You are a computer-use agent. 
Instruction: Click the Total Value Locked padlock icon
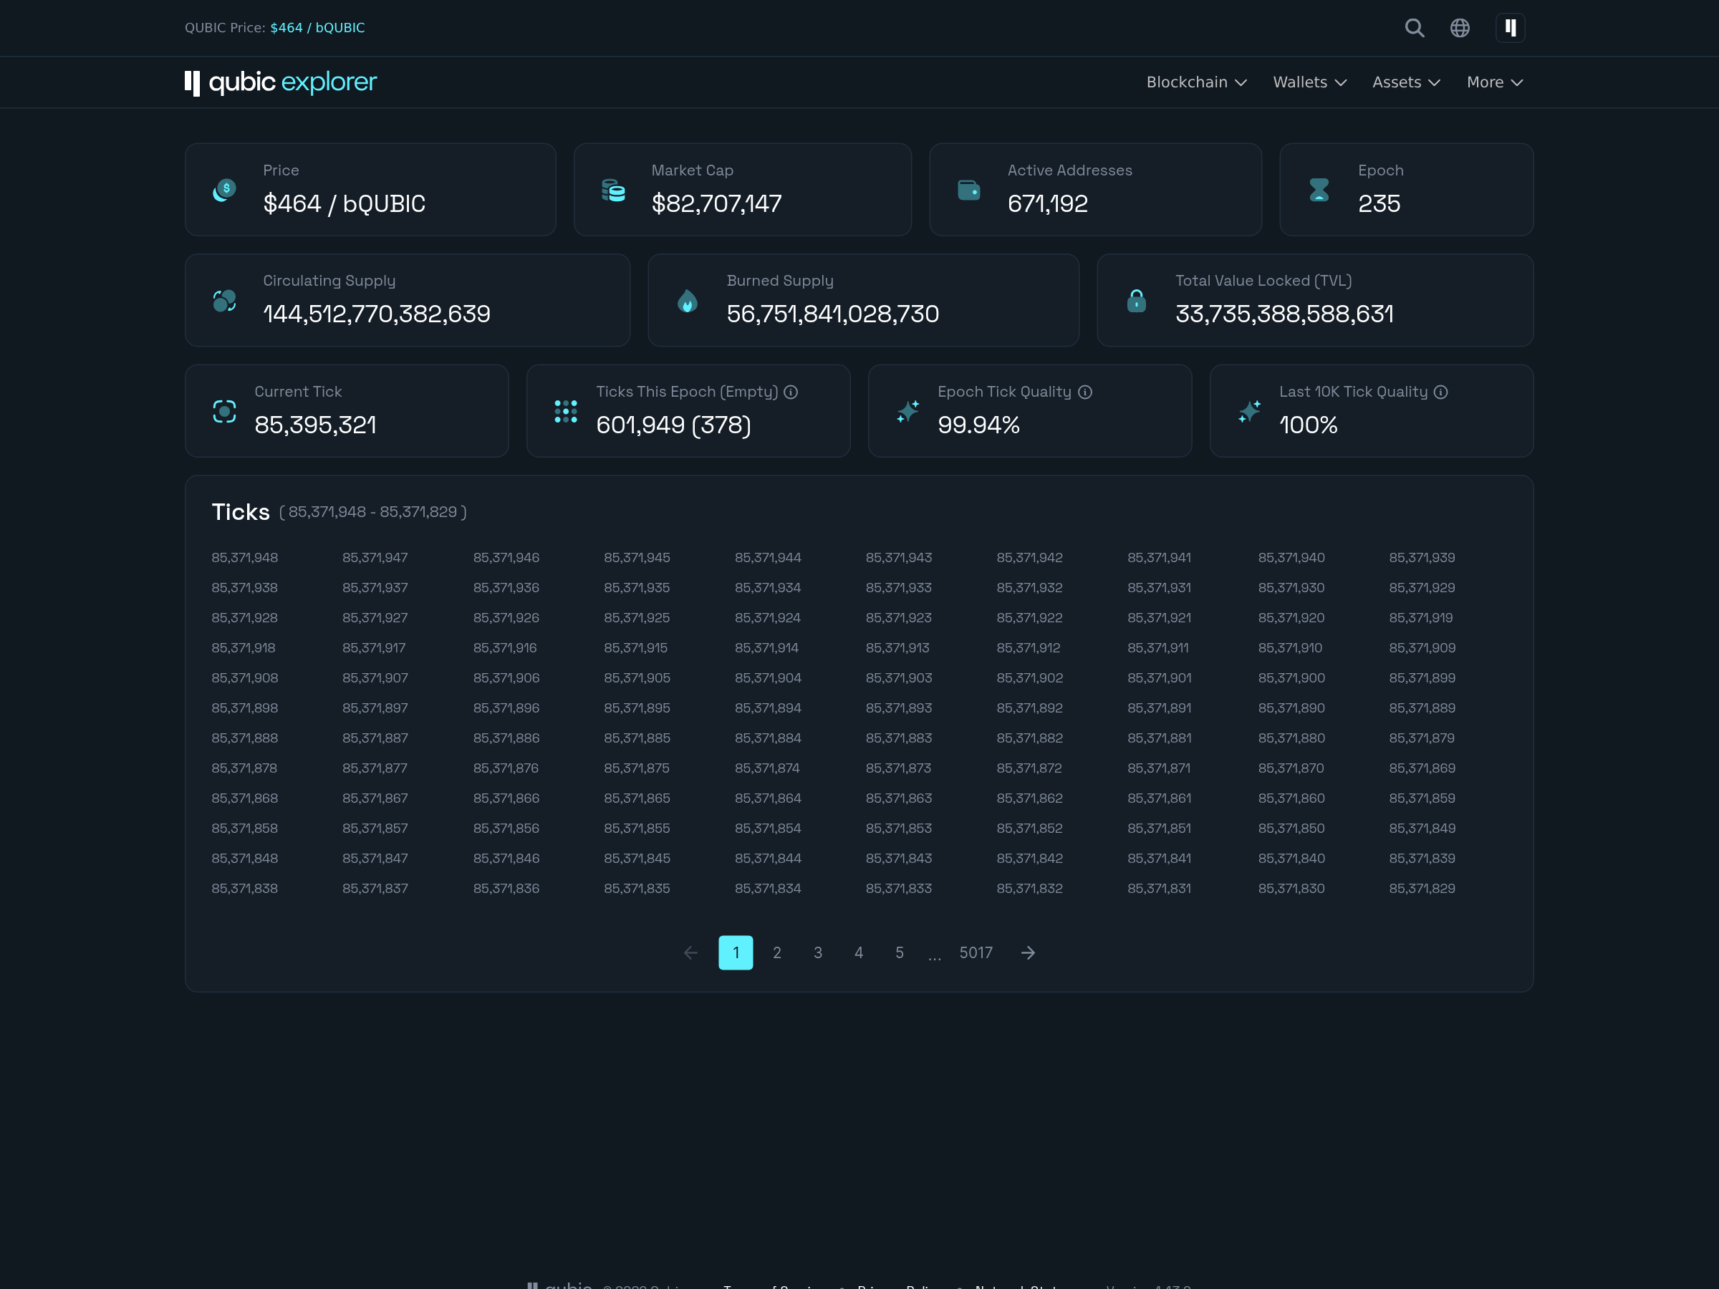[x=1136, y=301]
